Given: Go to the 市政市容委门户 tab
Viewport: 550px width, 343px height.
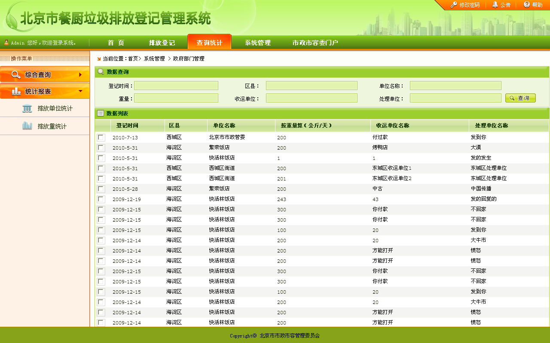Looking at the screenshot, I should (x=315, y=43).
